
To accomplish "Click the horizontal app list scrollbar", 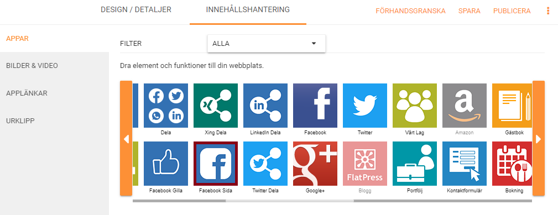I will (290, 201).
